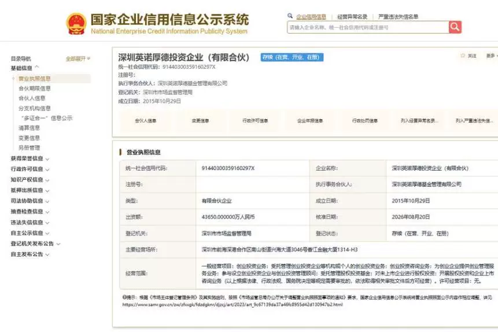The image size is (498, 332).
Task: Select the 严重违法失信名单 search tab
Action: pos(399,17)
